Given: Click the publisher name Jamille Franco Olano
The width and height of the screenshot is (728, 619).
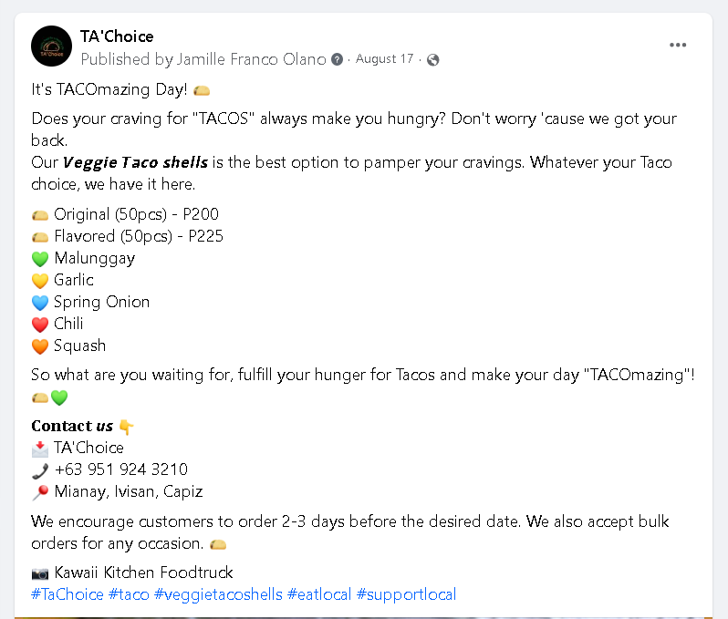Looking at the screenshot, I should click(x=248, y=59).
